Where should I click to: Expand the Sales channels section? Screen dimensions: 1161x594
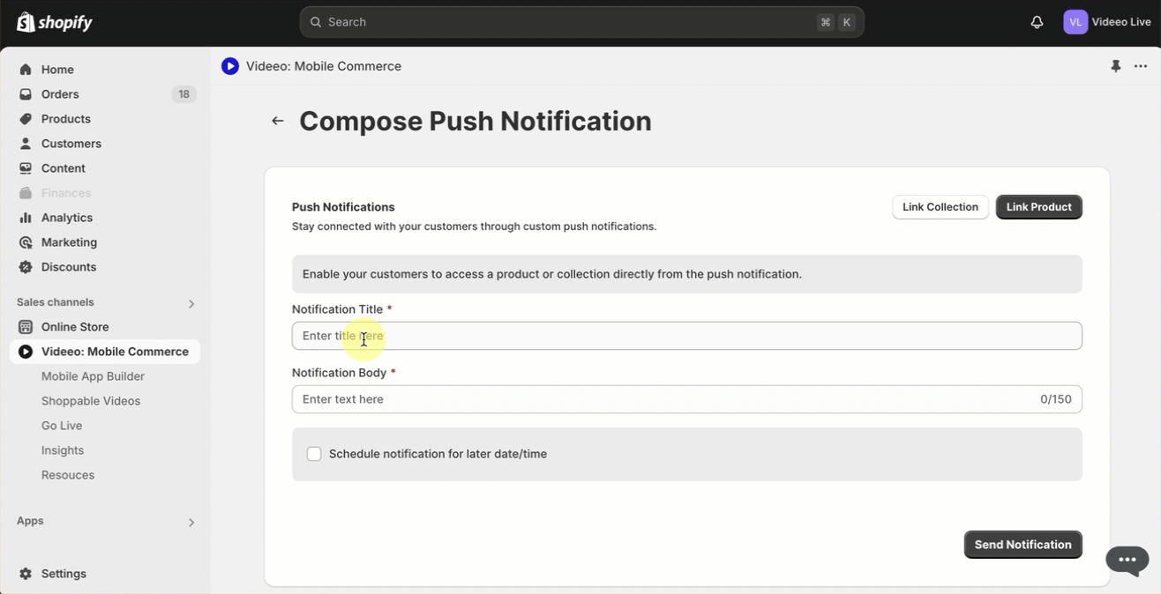click(191, 303)
